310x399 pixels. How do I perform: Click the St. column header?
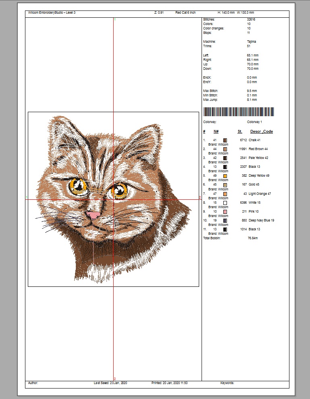[x=240, y=132]
